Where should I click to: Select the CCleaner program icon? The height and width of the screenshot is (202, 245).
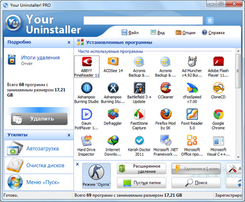tap(166, 88)
